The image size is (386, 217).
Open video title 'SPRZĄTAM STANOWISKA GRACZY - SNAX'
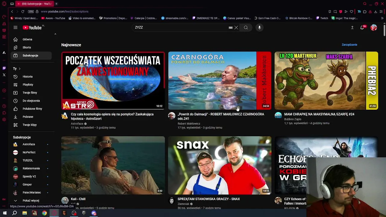point(209,199)
